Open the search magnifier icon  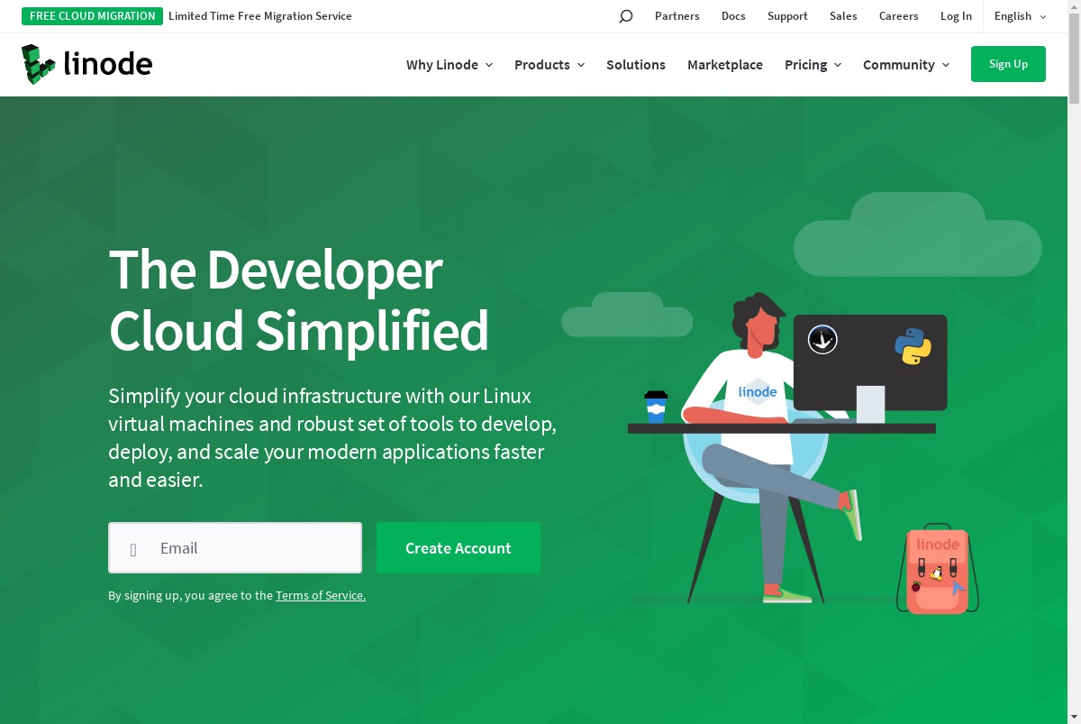coord(626,16)
